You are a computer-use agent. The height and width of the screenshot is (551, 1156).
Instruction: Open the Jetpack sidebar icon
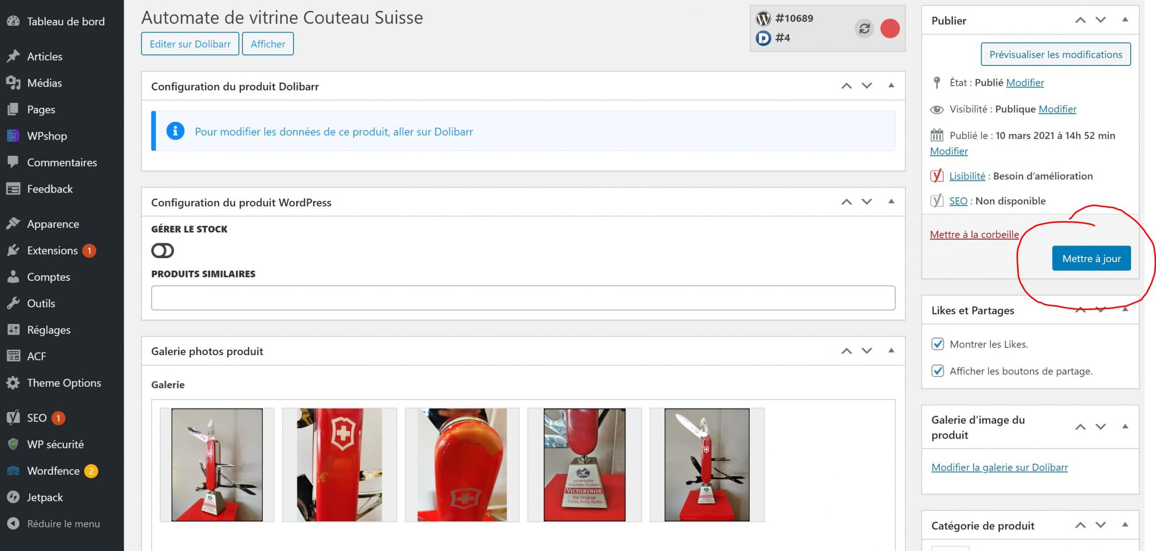(x=13, y=497)
